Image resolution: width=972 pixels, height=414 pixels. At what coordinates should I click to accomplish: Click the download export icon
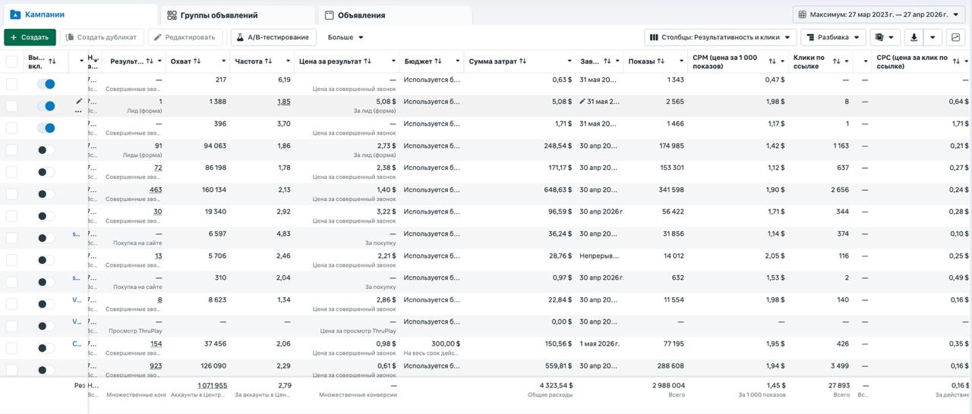click(x=914, y=37)
